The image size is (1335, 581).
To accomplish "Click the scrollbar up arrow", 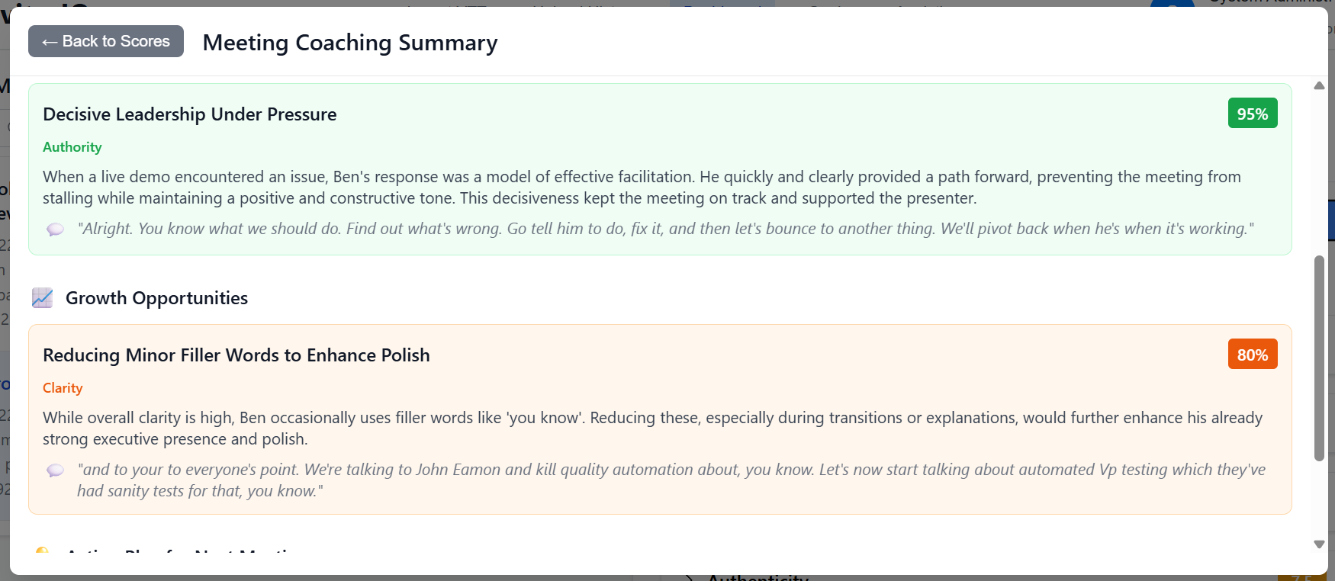I will click(1319, 85).
